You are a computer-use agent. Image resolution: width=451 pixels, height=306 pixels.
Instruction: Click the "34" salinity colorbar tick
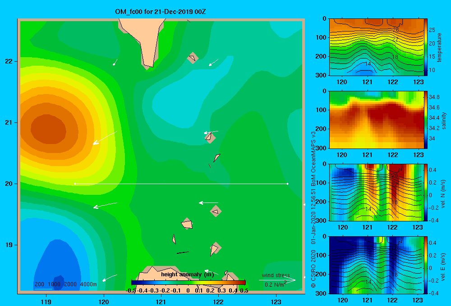432,138
